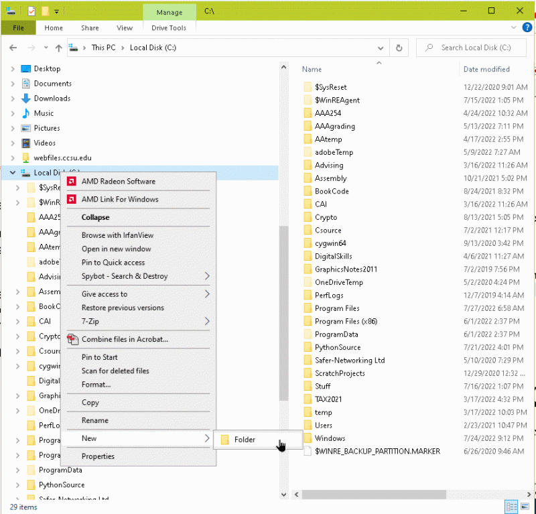Refresh the Local Disk folder view
Image resolution: width=536 pixels, height=514 pixels.
click(399, 48)
